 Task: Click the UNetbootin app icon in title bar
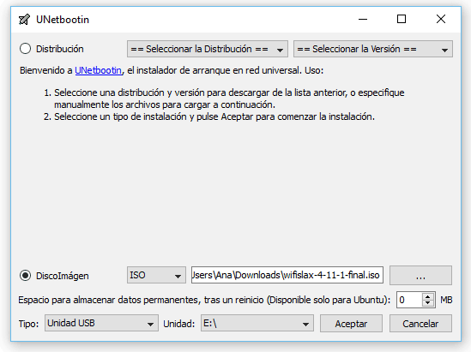click(x=24, y=20)
